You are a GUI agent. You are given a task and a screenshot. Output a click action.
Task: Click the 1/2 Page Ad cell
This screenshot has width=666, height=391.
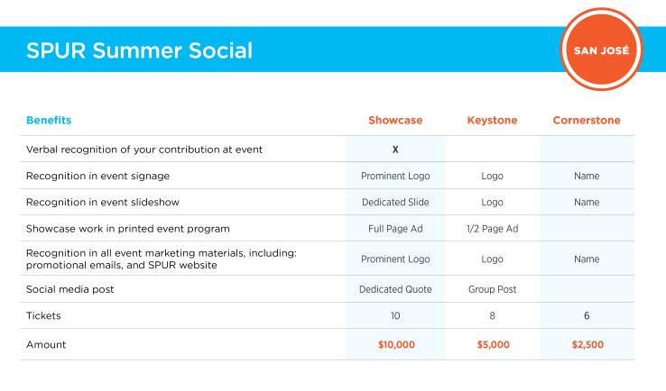tap(492, 229)
